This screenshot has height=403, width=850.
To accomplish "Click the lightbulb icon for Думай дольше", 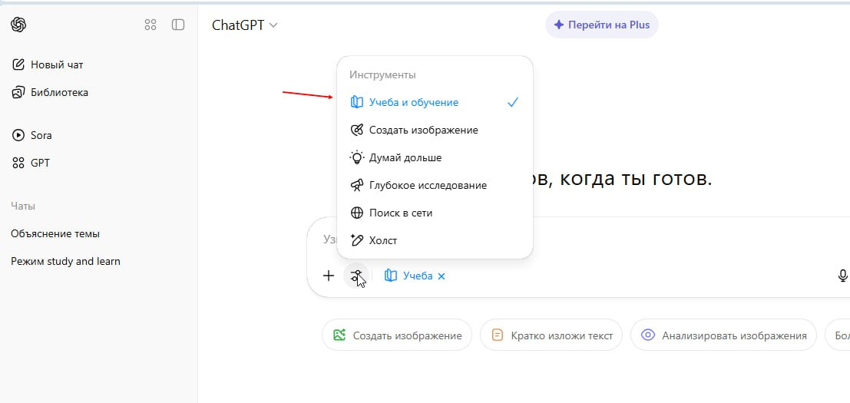I will 357,157.
